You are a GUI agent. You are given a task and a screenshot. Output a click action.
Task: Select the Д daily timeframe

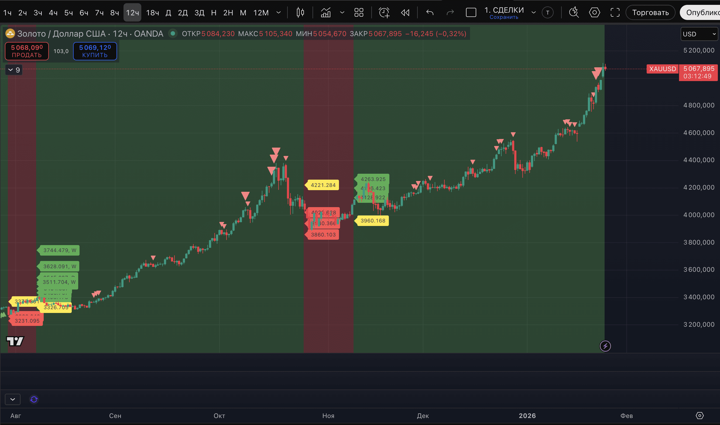coord(169,13)
